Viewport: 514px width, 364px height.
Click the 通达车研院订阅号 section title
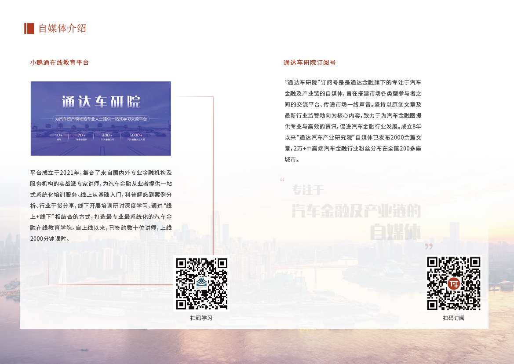click(x=310, y=63)
